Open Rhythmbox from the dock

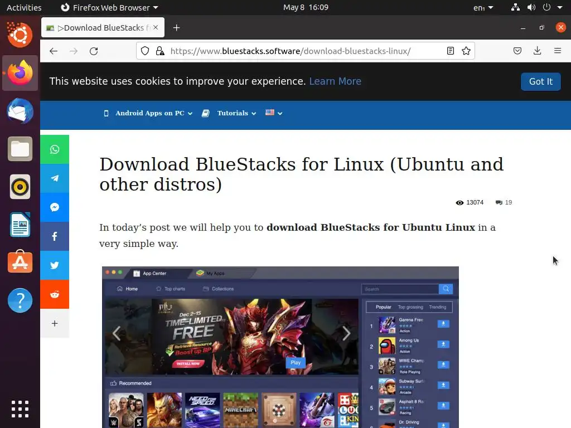click(20, 187)
